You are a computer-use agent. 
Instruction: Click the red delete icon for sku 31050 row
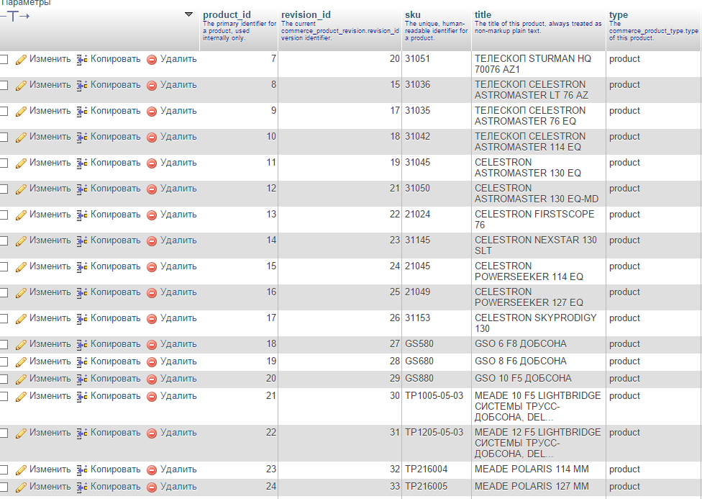152,189
